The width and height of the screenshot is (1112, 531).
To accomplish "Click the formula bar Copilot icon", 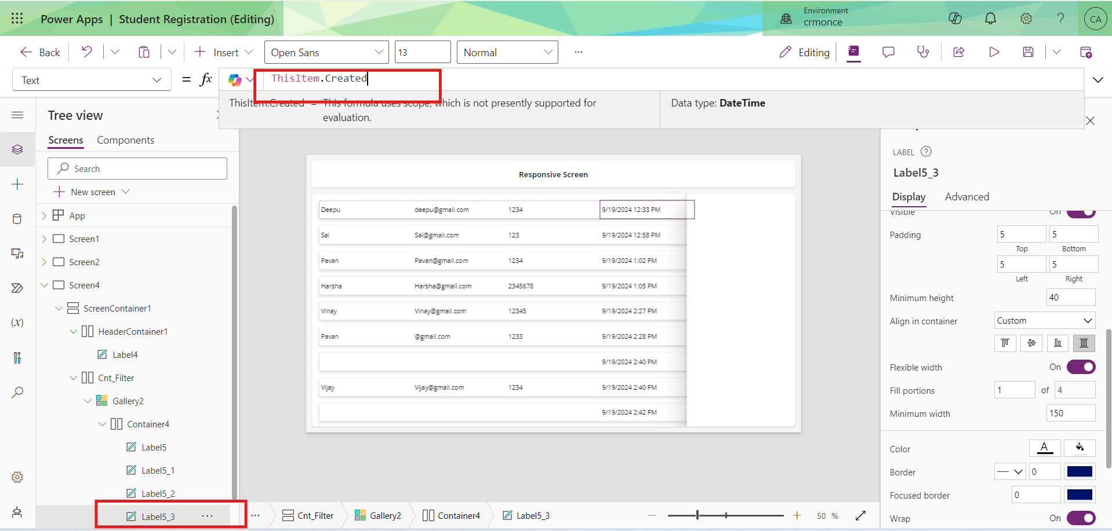I will tap(235, 80).
